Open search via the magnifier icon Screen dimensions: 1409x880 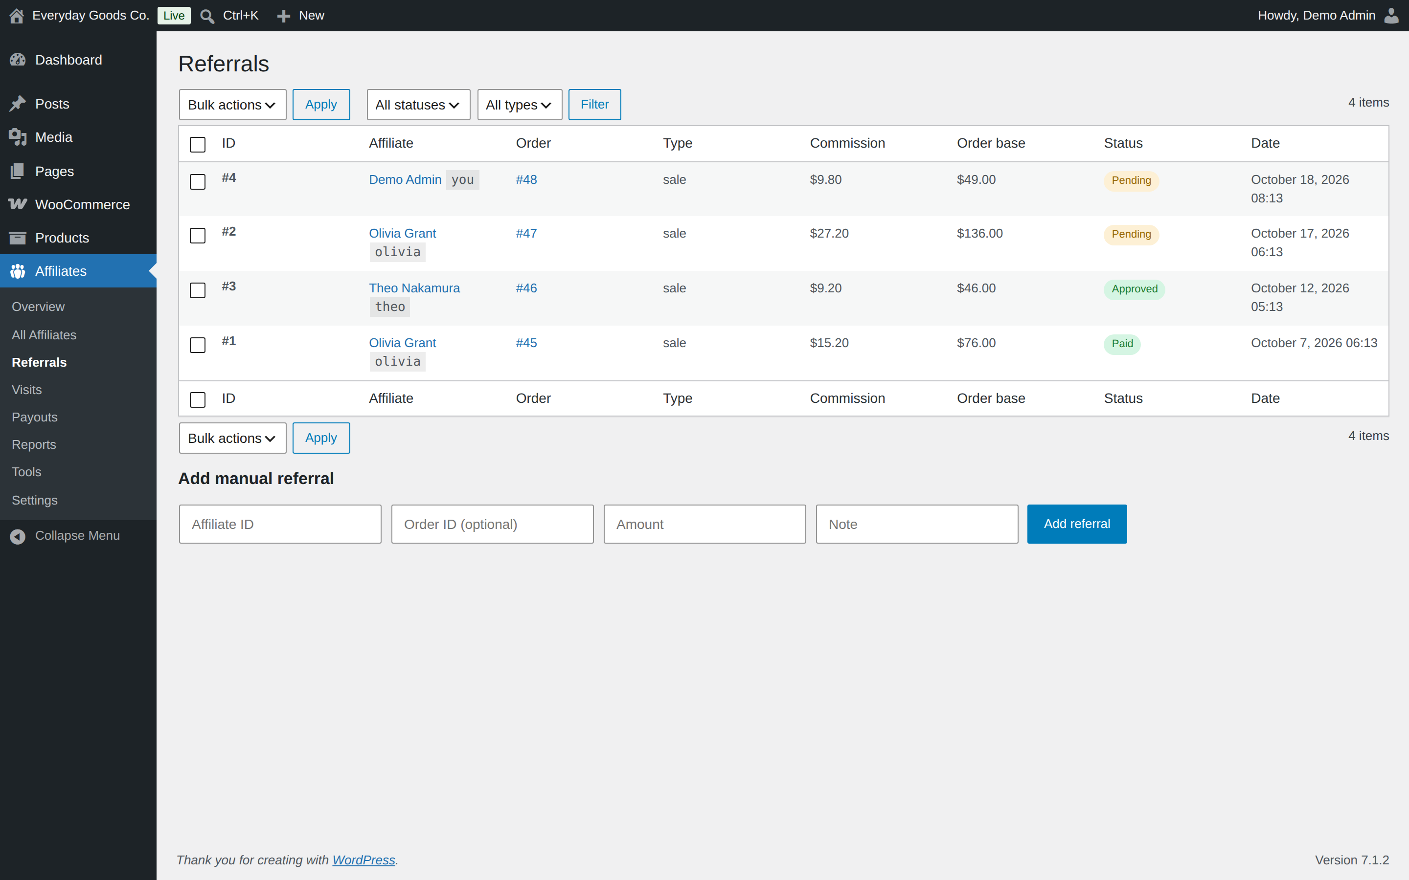(206, 16)
